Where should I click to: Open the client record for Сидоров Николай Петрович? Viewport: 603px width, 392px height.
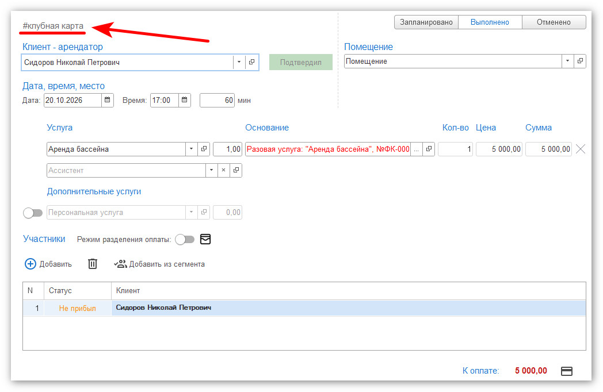(252, 62)
